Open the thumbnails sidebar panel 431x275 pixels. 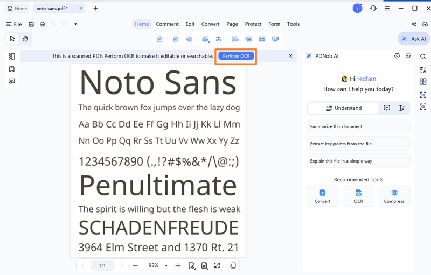coord(11,57)
